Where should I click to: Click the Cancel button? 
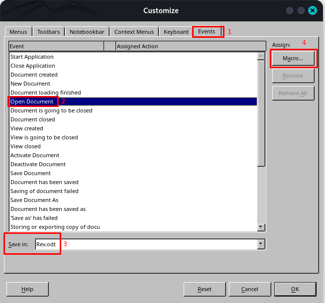click(249, 289)
